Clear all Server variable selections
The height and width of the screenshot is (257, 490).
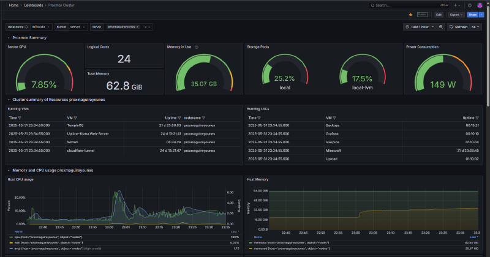(x=145, y=27)
